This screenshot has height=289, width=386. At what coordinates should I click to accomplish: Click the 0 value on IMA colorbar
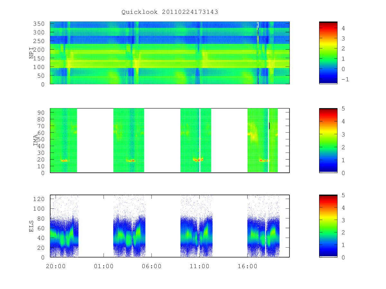coord(343,173)
